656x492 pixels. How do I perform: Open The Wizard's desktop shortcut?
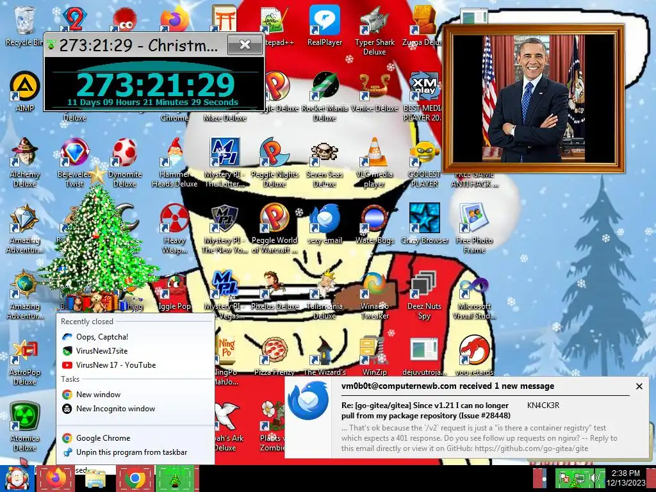click(x=324, y=356)
